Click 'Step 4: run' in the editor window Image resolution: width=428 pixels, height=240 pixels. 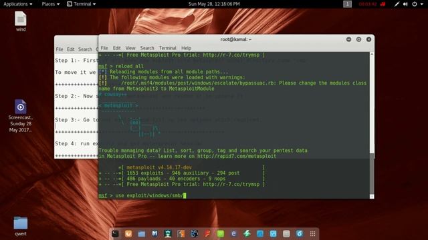coord(76,143)
